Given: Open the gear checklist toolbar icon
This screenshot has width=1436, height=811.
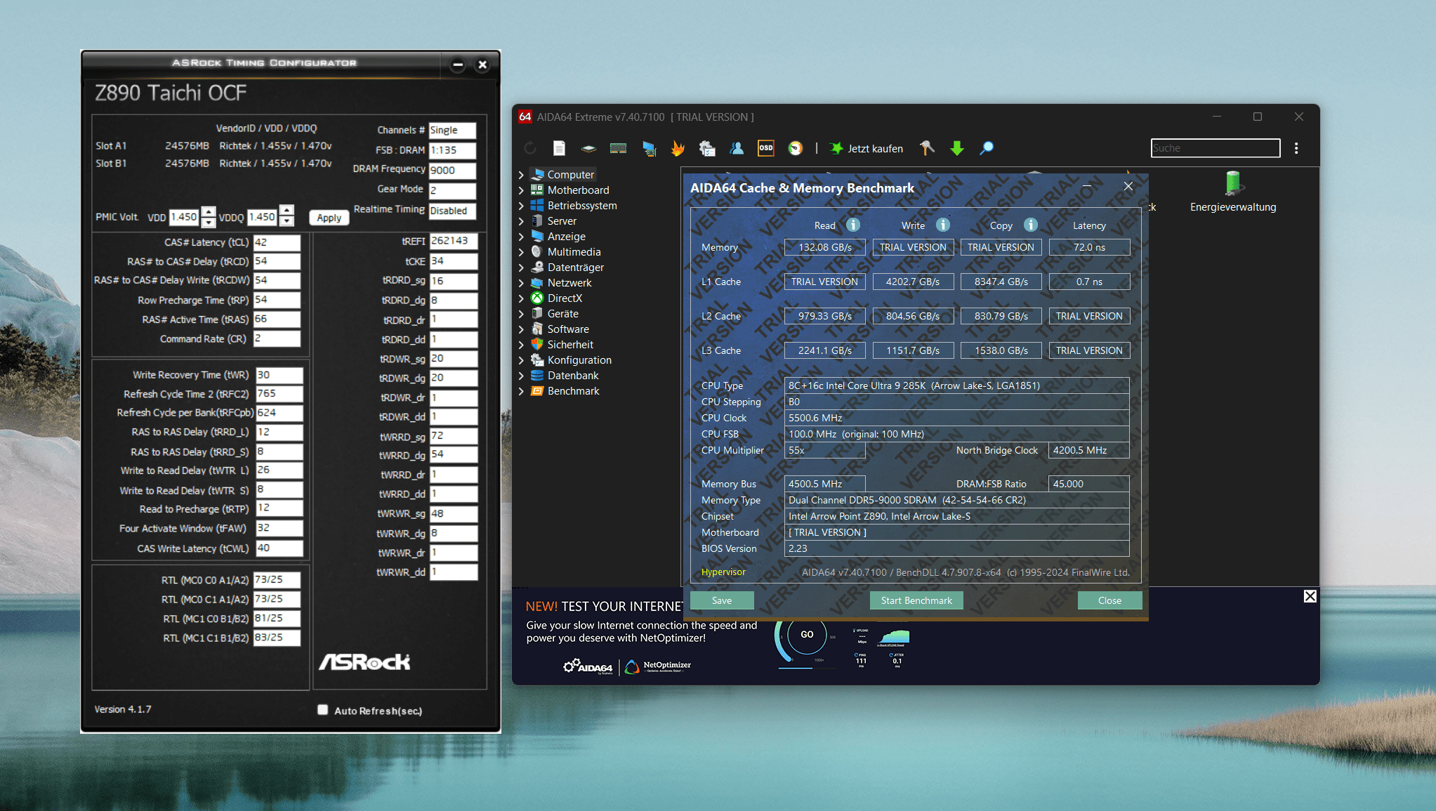Looking at the screenshot, I should [707, 148].
